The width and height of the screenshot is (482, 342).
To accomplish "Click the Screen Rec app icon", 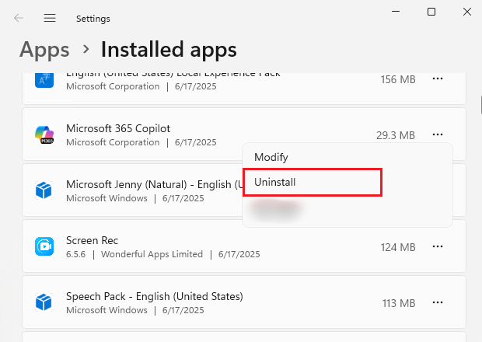I will pos(44,246).
